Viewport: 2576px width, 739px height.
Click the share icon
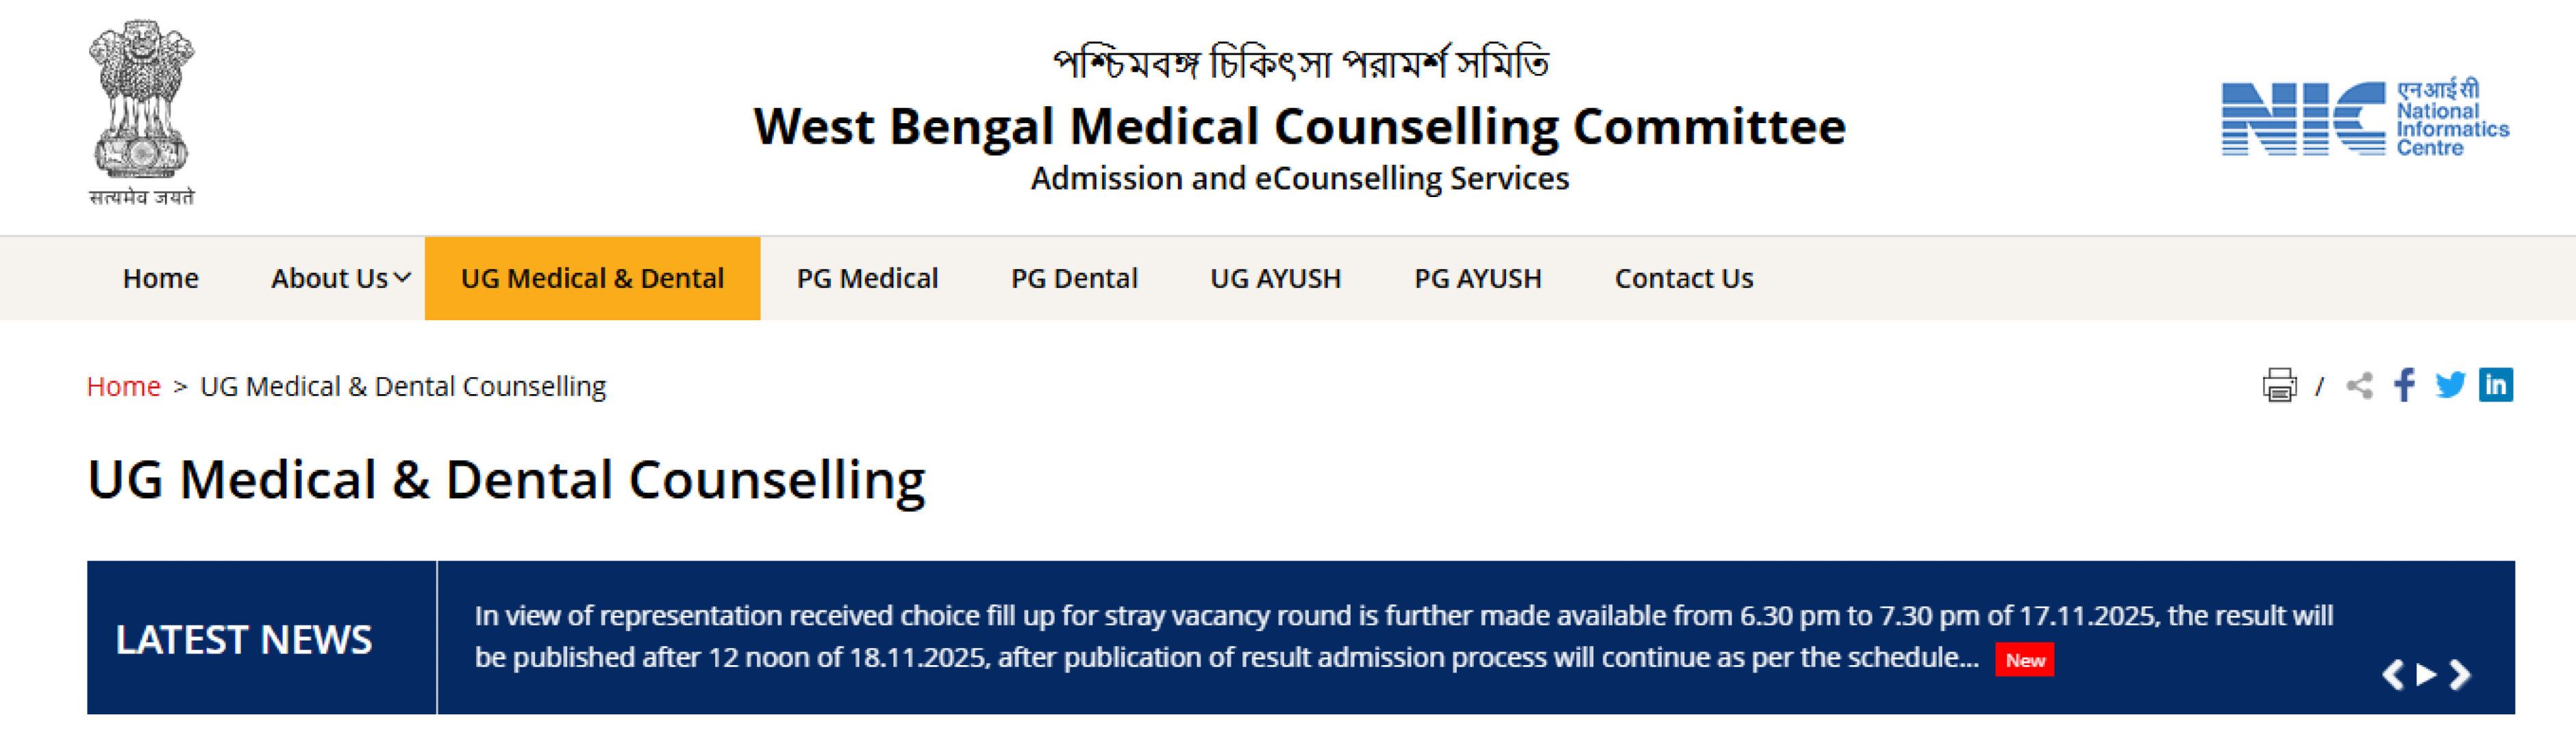point(2359,385)
